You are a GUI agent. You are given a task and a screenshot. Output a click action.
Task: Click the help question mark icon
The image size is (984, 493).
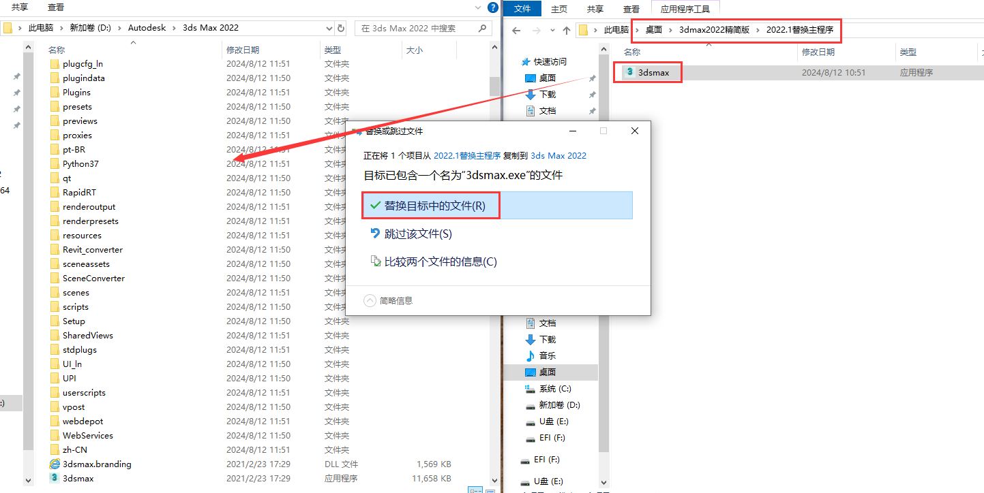(x=492, y=7)
